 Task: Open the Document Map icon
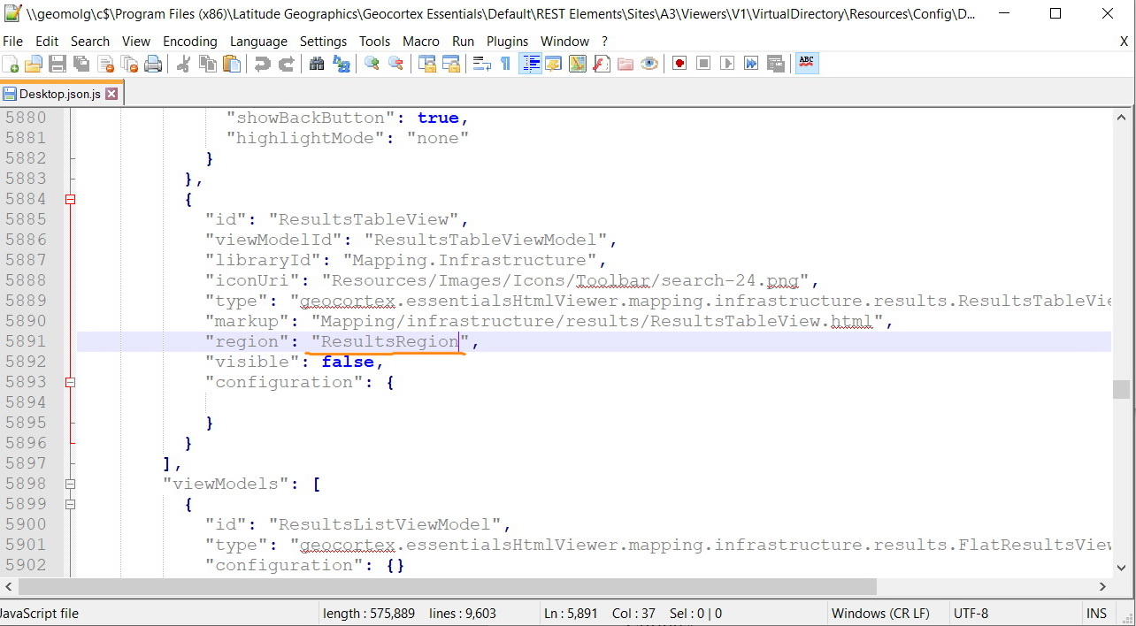tap(578, 64)
